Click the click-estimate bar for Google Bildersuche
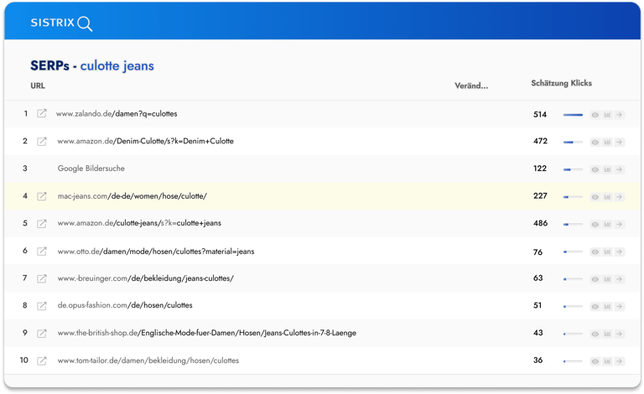 [x=573, y=169]
